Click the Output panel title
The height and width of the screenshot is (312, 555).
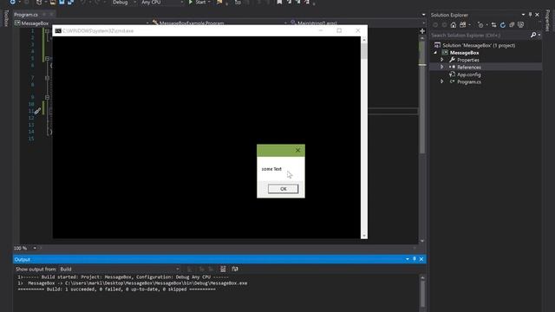tap(23, 260)
